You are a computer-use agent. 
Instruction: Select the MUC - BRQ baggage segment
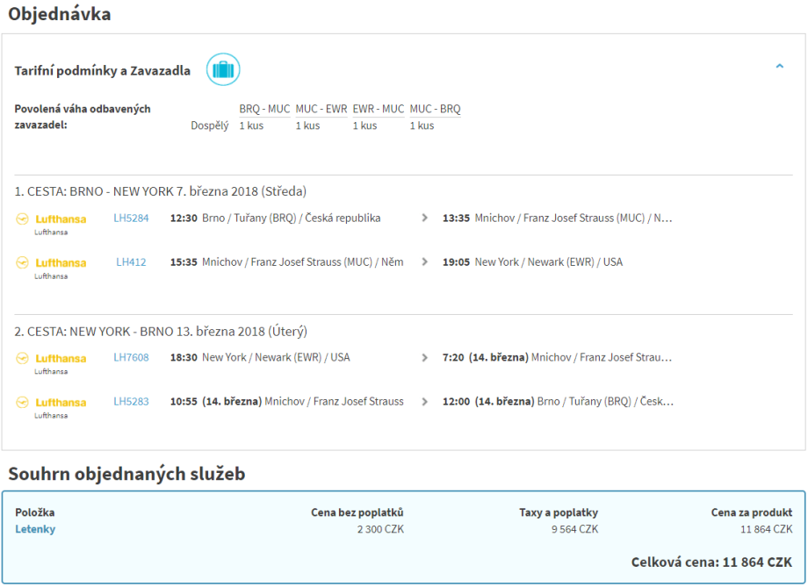point(435,110)
